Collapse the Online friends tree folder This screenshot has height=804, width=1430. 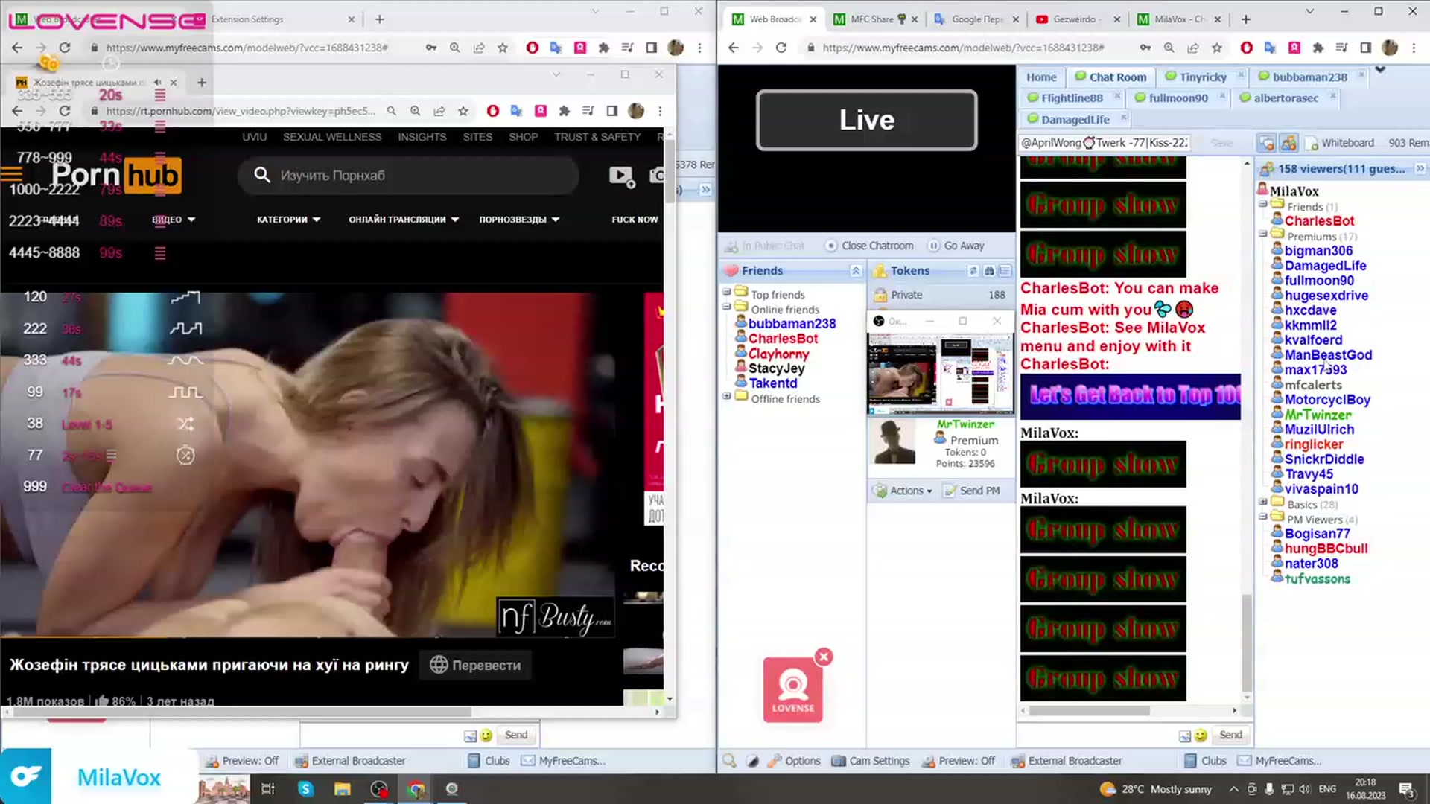[726, 306]
